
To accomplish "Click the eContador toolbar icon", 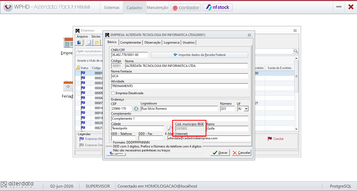I will pyautogui.click(x=186, y=7).
